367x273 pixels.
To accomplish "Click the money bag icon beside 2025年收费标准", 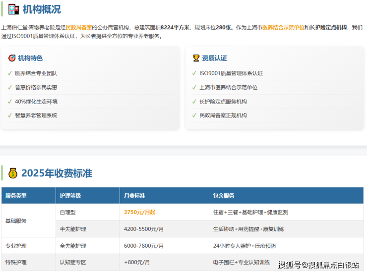I will (x=13, y=173).
